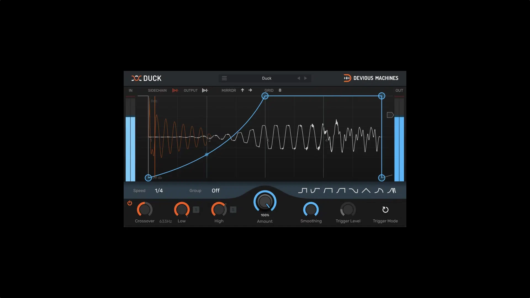530x298 pixels.
Task: Change the Speed value from 1/4
Action: pos(159,191)
